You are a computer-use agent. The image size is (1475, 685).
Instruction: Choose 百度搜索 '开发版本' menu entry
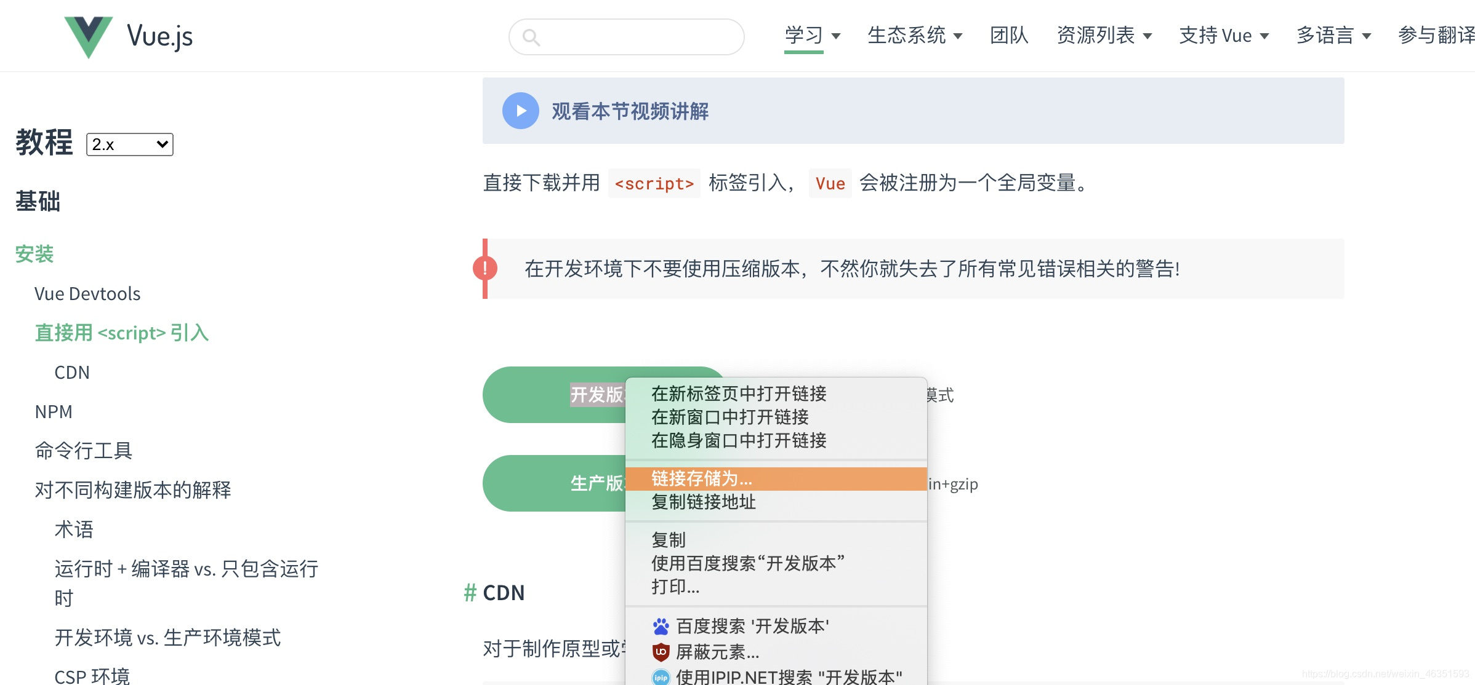pos(776,626)
